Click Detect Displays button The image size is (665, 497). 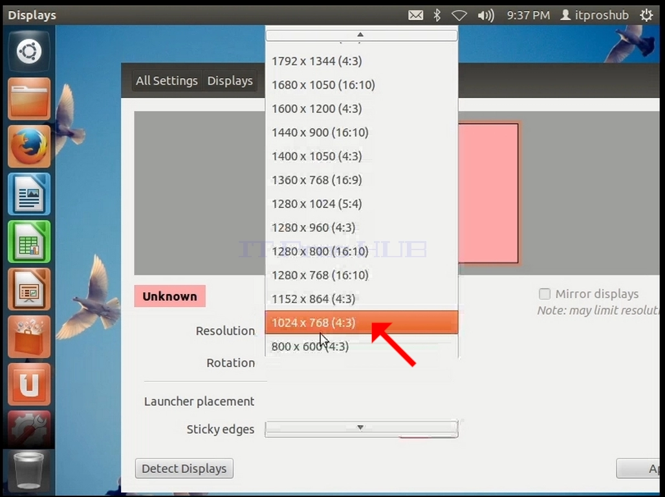coord(184,468)
